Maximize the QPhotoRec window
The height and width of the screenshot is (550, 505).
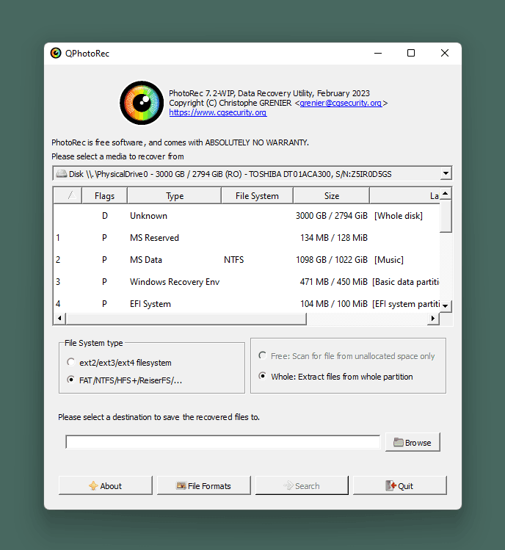pyautogui.click(x=411, y=53)
